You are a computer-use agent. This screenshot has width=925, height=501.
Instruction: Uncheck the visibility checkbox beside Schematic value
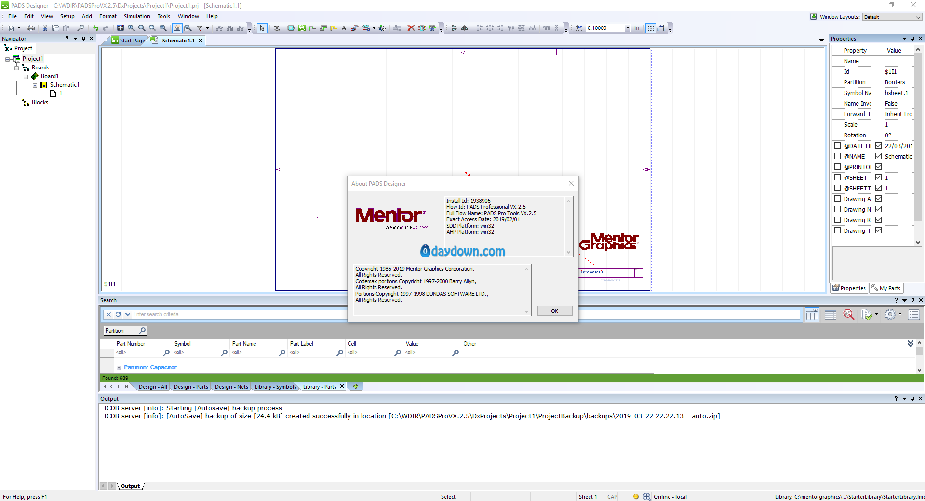879,156
